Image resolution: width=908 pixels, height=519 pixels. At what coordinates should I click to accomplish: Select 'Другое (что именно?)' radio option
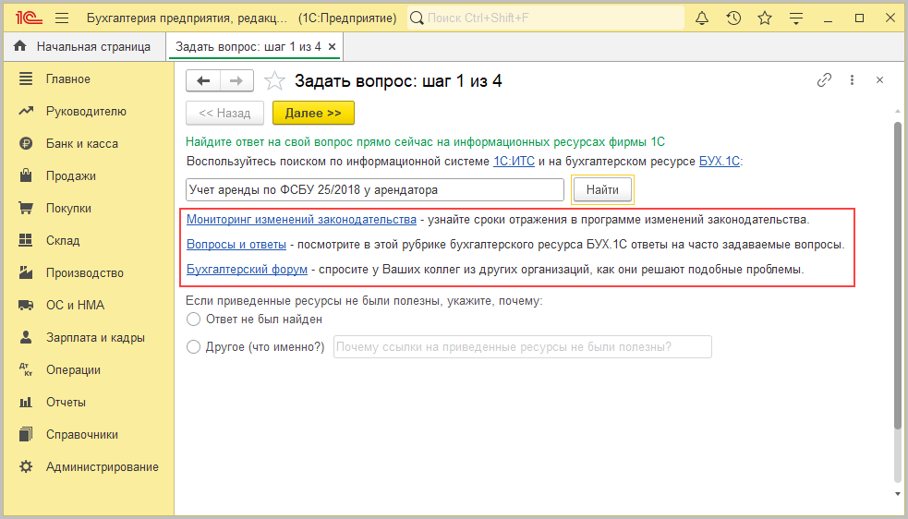(193, 347)
